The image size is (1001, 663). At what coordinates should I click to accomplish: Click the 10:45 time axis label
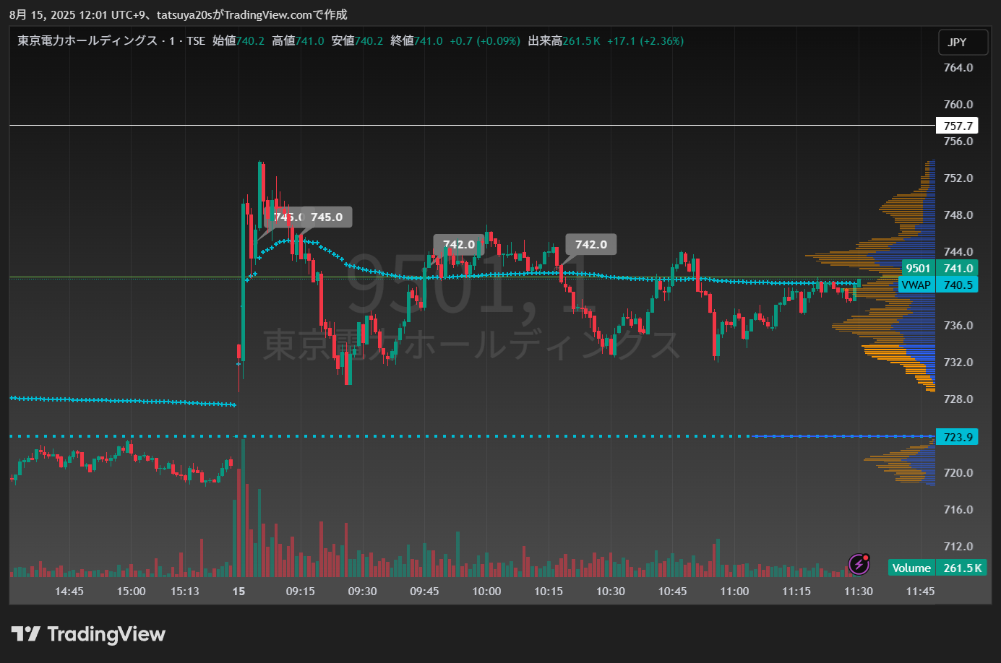tap(673, 591)
